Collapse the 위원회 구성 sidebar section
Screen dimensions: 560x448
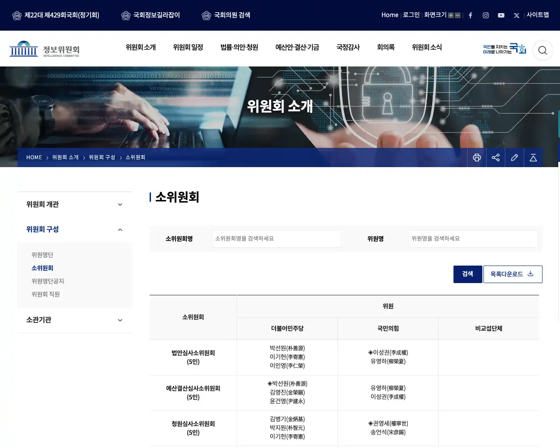pyautogui.click(x=75, y=229)
